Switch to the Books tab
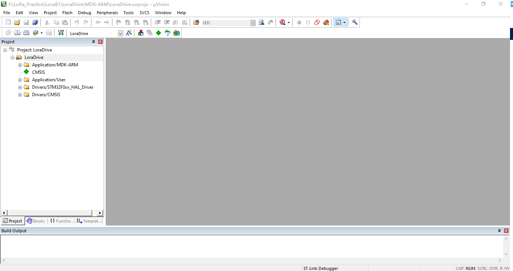 click(x=36, y=221)
